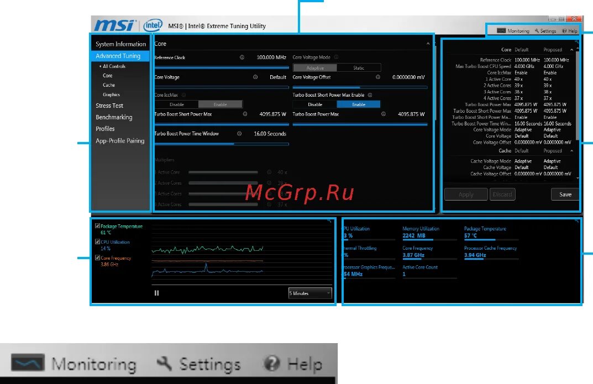Click the wrench icon atop the CPU stats panel

coord(576,220)
